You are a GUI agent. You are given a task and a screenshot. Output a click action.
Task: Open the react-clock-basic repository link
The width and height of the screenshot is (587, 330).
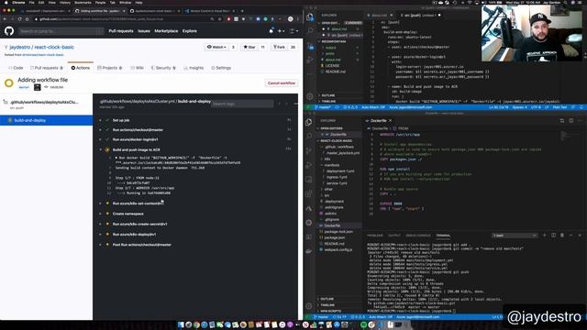[54, 47]
